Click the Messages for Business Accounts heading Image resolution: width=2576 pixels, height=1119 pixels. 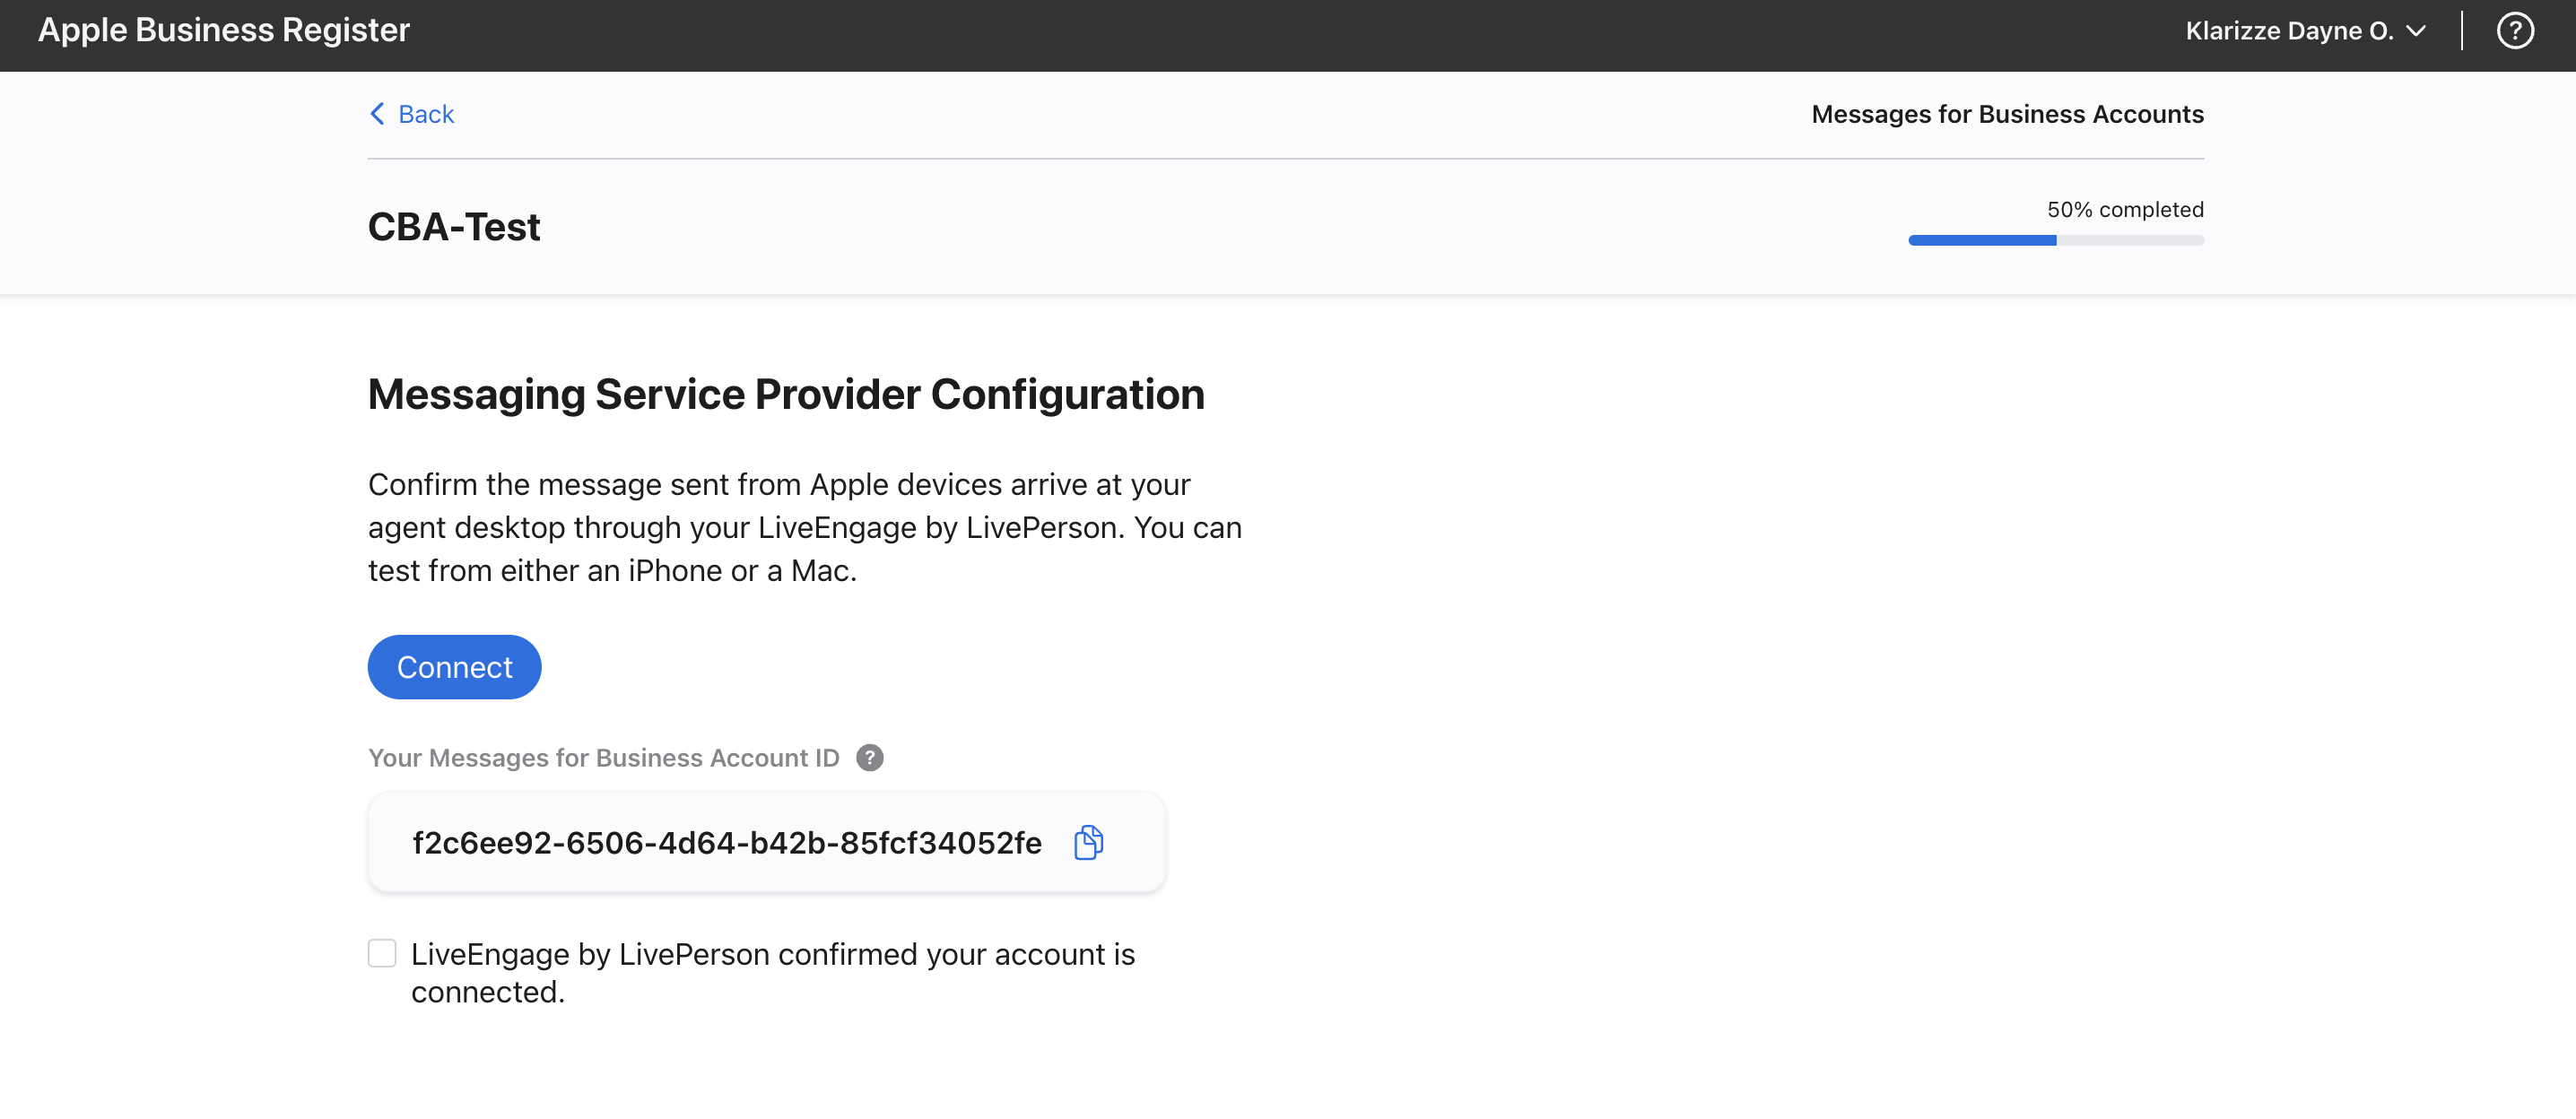coord(2007,114)
